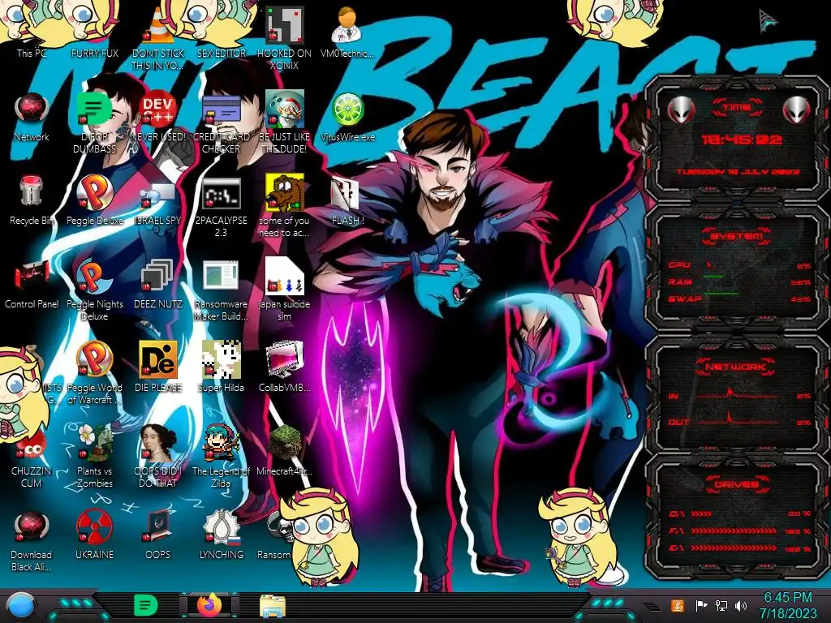The height and width of the screenshot is (623, 831).
Task: Launch Peggle World of Warcraft shortcut
Action: pos(94,373)
